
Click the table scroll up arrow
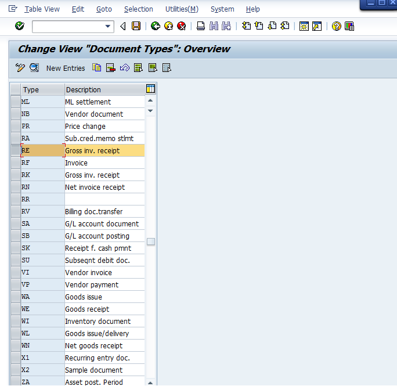pos(150,100)
